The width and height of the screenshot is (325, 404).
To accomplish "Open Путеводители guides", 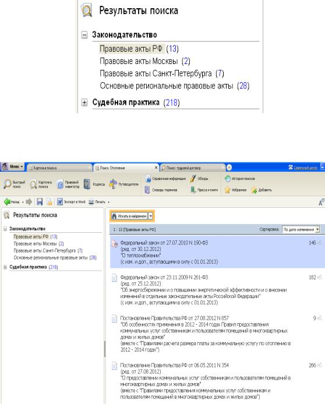I will (124, 184).
